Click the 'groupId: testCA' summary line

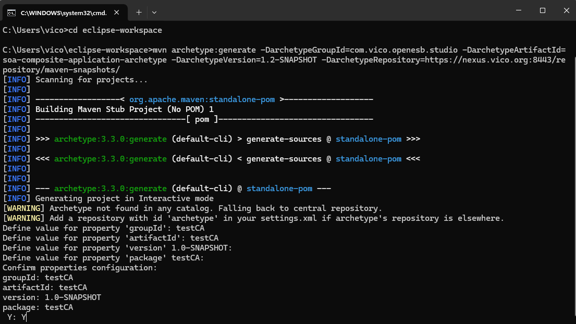tap(38, 278)
